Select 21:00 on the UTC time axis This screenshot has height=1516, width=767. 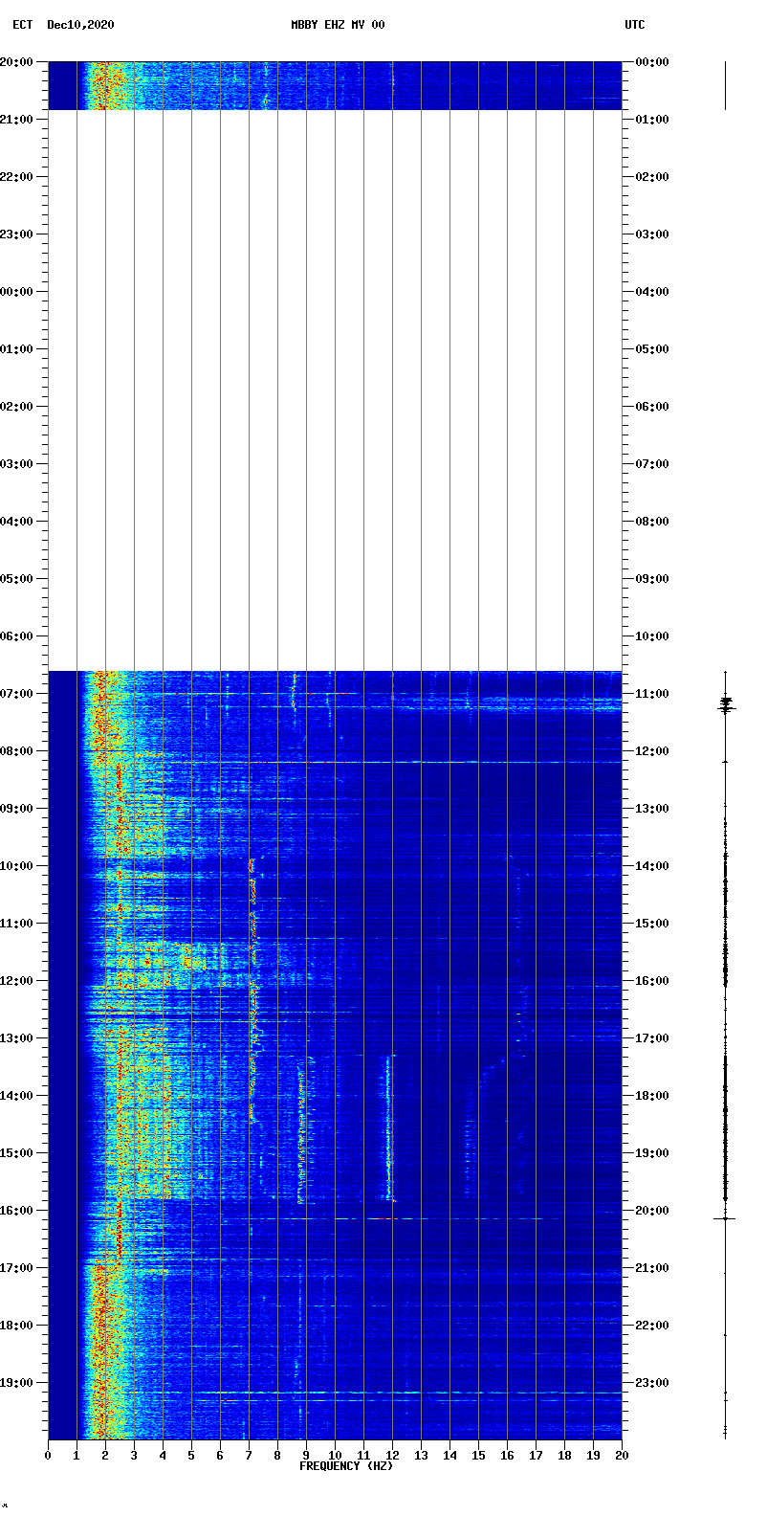(652, 1268)
